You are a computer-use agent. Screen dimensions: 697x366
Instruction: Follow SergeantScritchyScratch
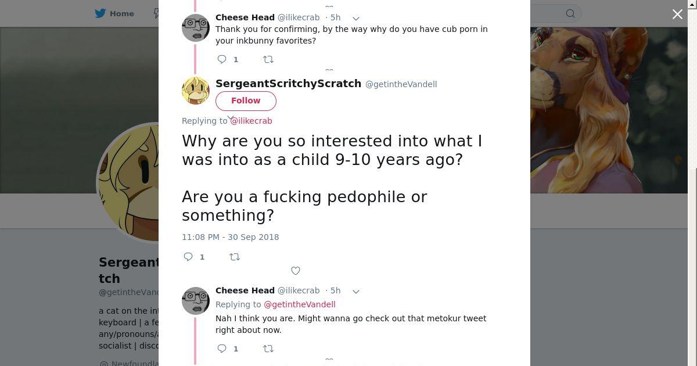tap(246, 101)
